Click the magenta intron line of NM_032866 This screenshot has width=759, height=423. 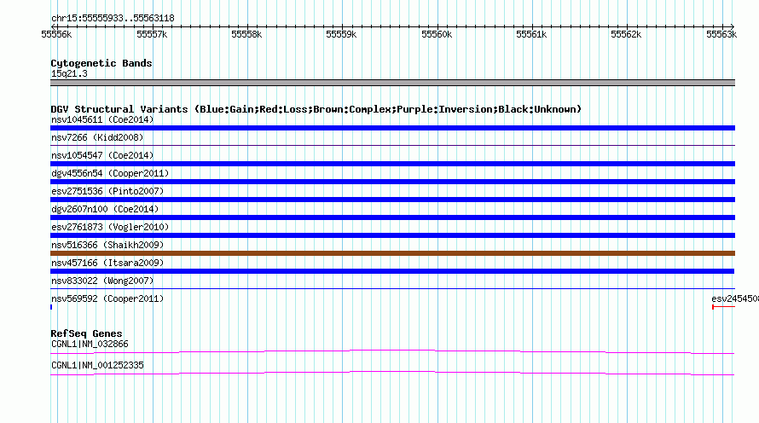point(392,352)
